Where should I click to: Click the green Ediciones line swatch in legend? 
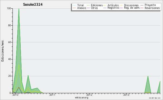(88, 5)
